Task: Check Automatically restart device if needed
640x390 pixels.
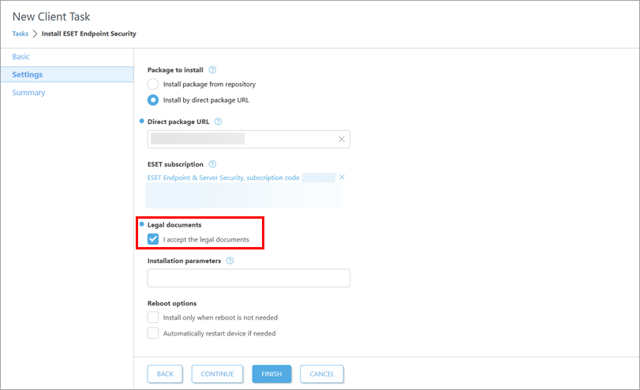Action: point(153,333)
